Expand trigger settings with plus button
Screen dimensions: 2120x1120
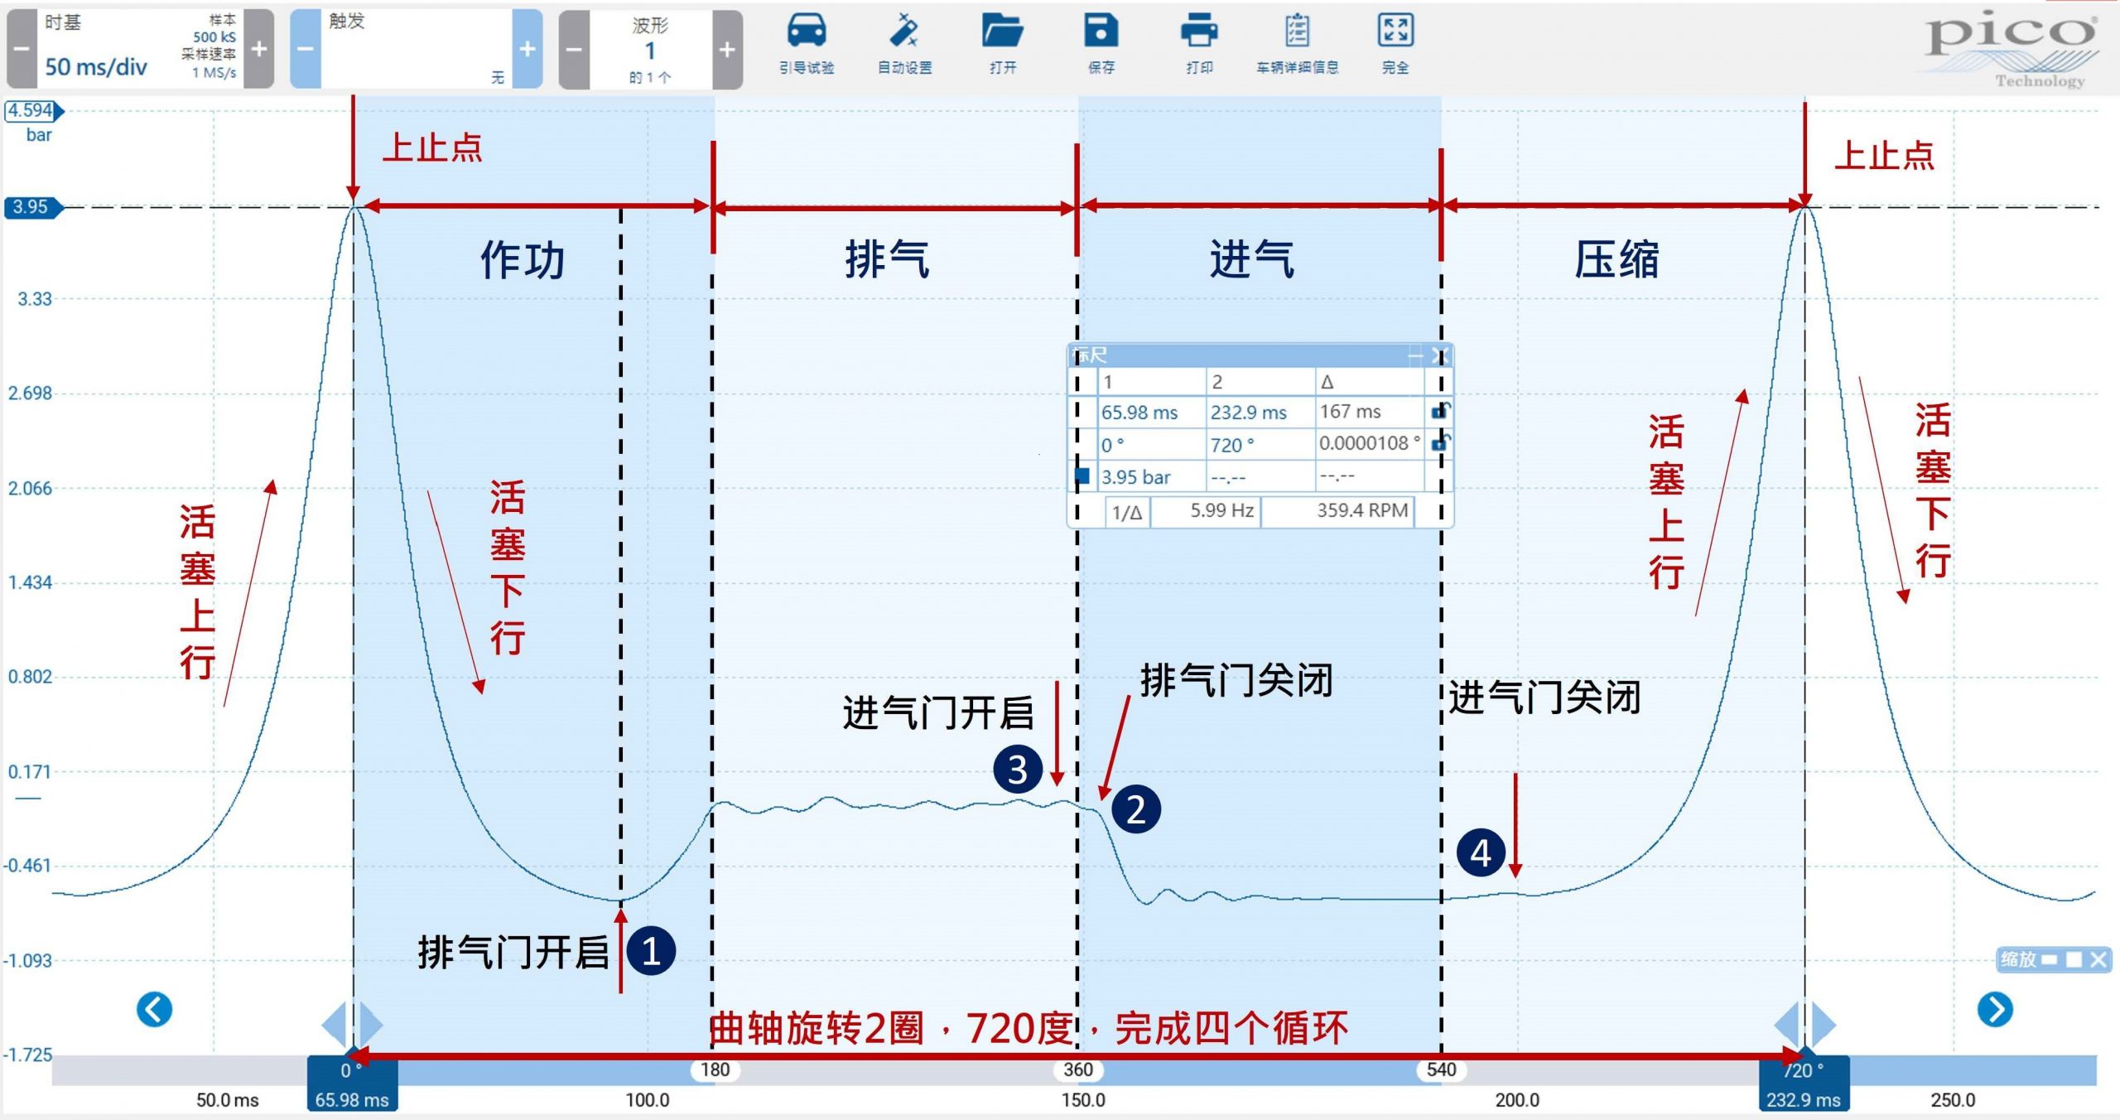[x=527, y=49]
